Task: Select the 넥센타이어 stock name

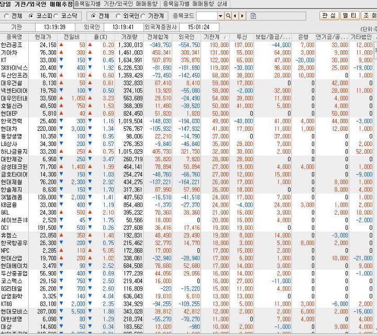Action: pyautogui.click(x=14, y=91)
